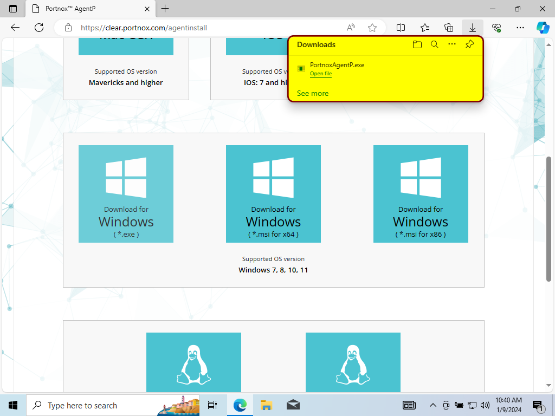Screen dimensions: 555x416
Task: Open the left Linux download tile
Action: coord(193,362)
